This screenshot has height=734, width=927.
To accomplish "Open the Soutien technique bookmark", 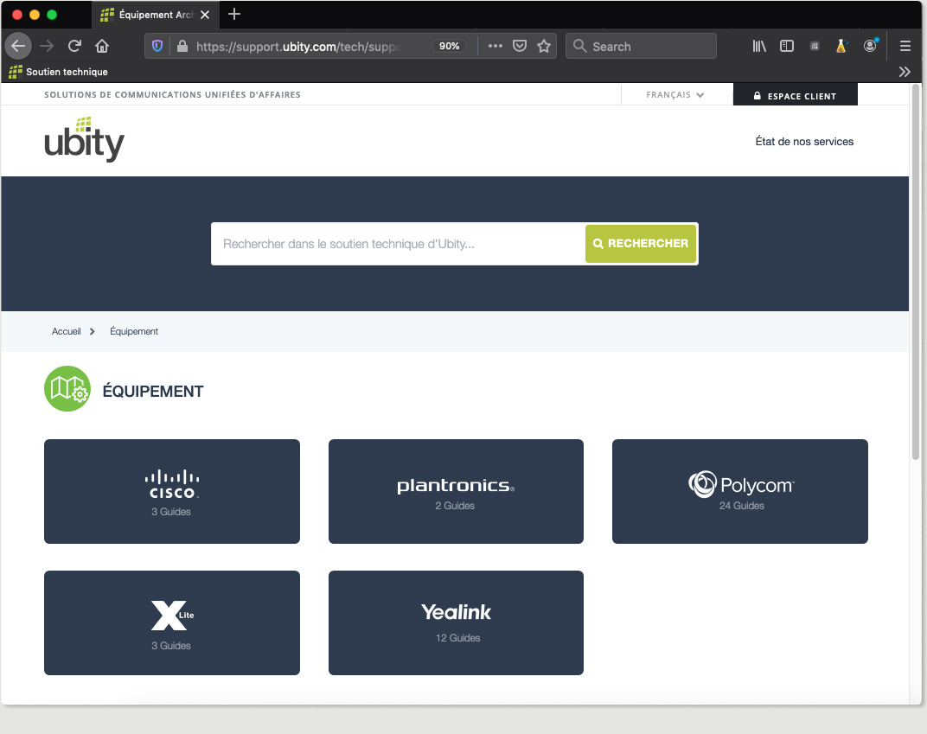I will [x=59, y=72].
